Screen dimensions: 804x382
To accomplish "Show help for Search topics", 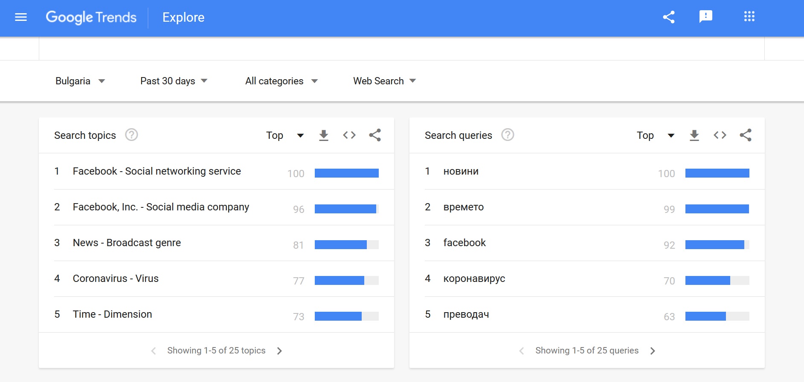I will coord(131,135).
